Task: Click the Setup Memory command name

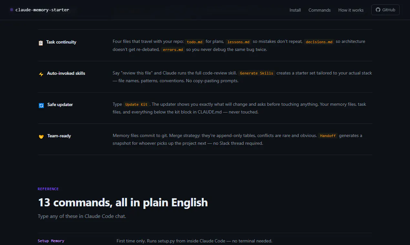Action: [x=51, y=241]
